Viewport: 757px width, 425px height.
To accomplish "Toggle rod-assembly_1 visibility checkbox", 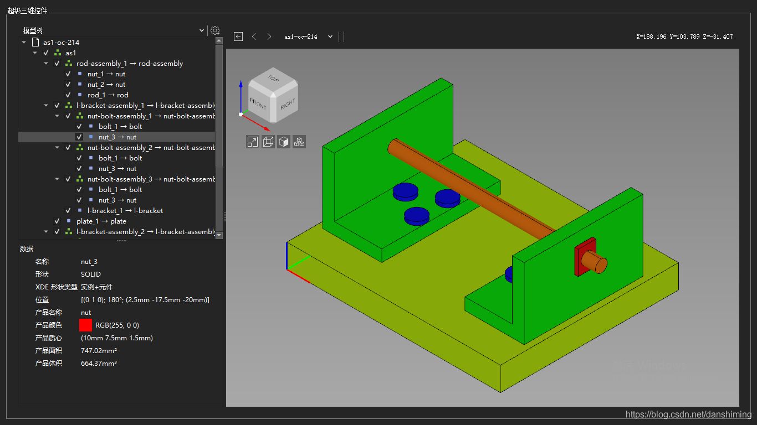I will (x=57, y=64).
